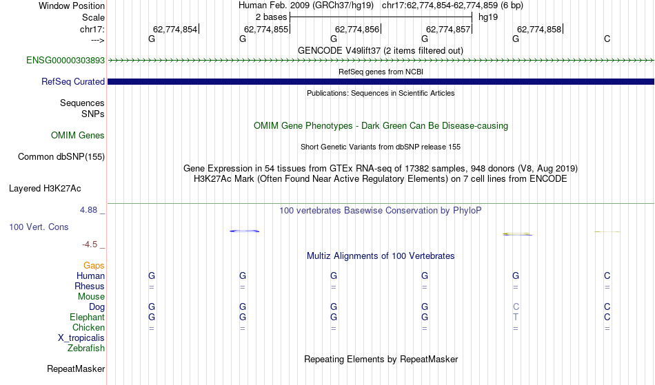Image resolution: width=655 pixels, height=385 pixels.
Task: Click the H3K27Ac Mark track title
Action: point(380,179)
